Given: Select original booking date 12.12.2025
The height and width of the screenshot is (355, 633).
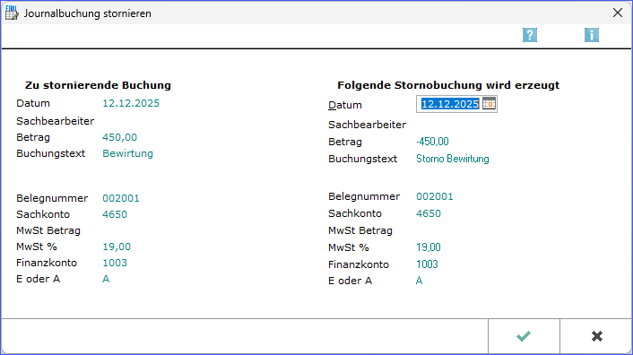Looking at the screenshot, I should (131, 103).
